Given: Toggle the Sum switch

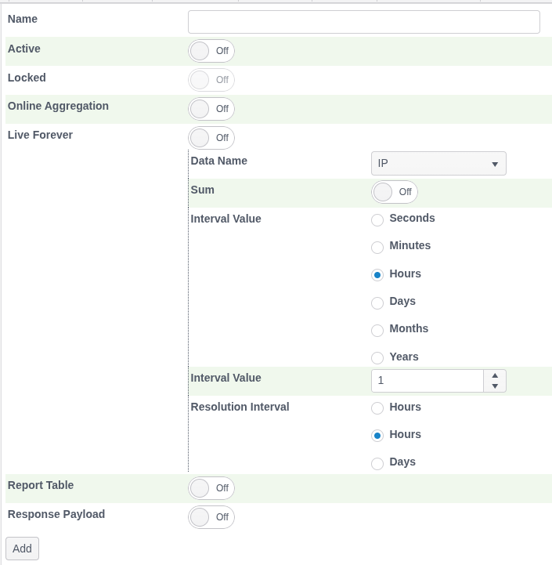Looking at the screenshot, I should (x=395, y=192).
